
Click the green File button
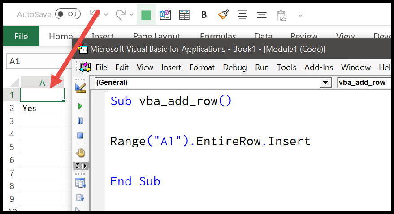point(21,37)
